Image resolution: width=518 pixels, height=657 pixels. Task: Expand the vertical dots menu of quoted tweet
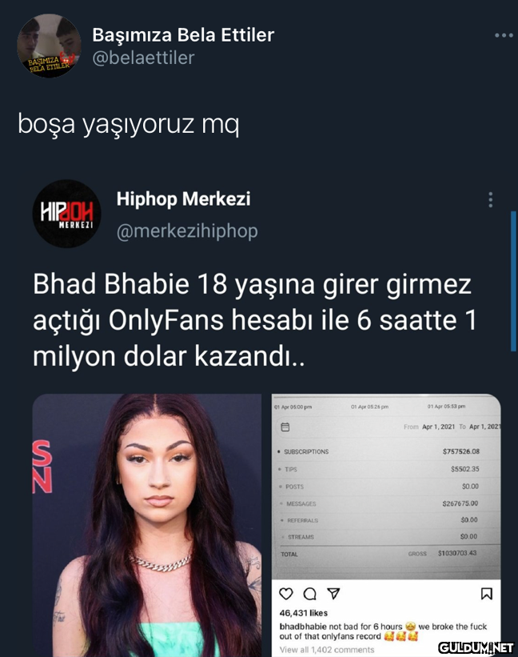point(490,200)
